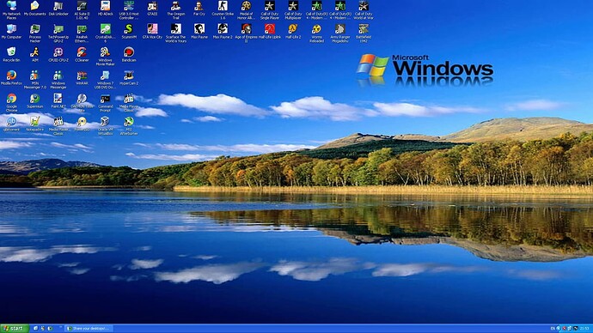The image size is (593, 333).
Task: Launch Process Hacker shortcut
Action: coord(34,33)
